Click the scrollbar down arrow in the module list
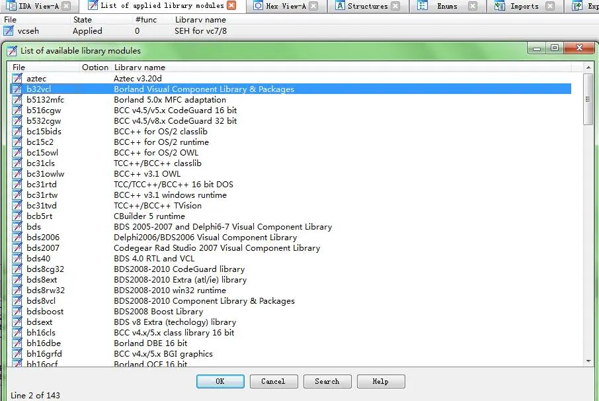The image size is (599, 401). point(588,361)
